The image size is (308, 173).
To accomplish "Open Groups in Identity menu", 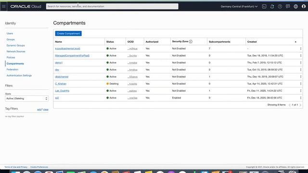I will click(11, 39).
